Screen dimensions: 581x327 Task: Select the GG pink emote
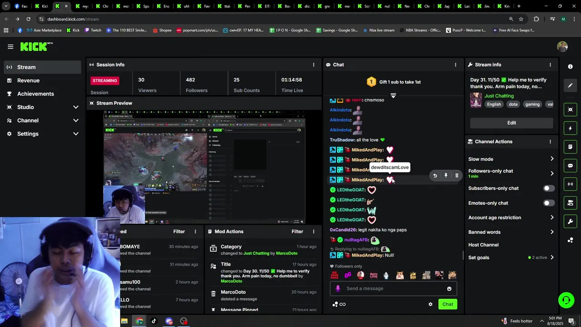point(348,275)
